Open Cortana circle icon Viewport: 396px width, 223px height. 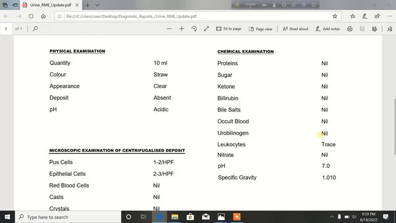129,217
